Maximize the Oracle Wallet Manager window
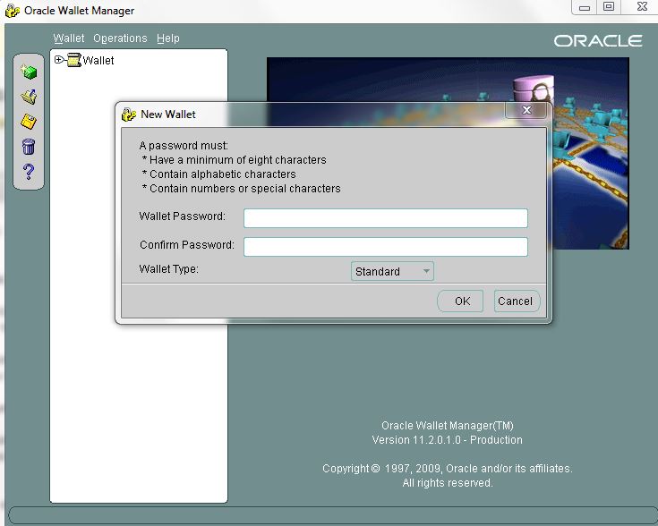 tap(609, 7)
